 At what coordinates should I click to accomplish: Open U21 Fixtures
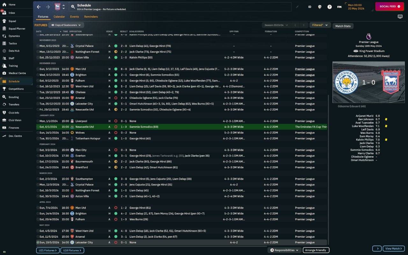click(47, 251)
